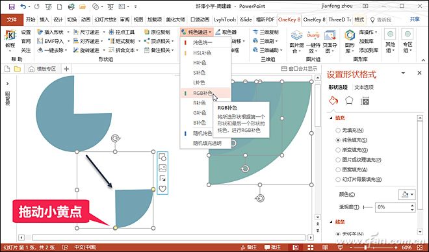Open the Fill & Line paint bucket tab
Viewport: 429px width, 252px height.
click(333, 101)
